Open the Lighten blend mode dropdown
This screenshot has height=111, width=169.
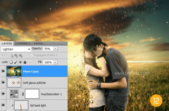[16, 49]
